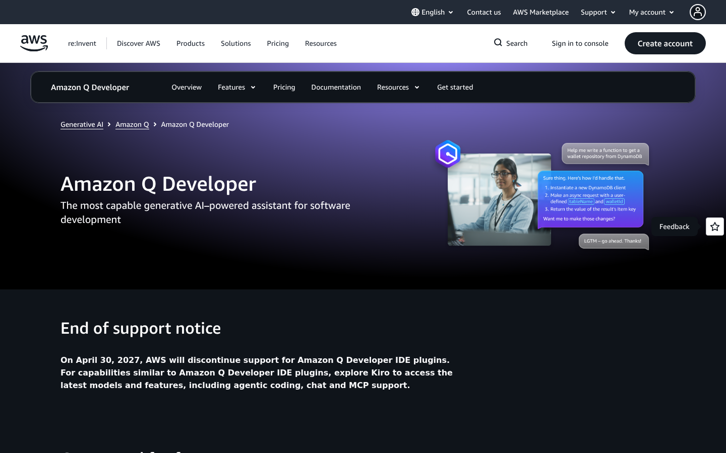Open the Documentation tab

coord(336,87)
